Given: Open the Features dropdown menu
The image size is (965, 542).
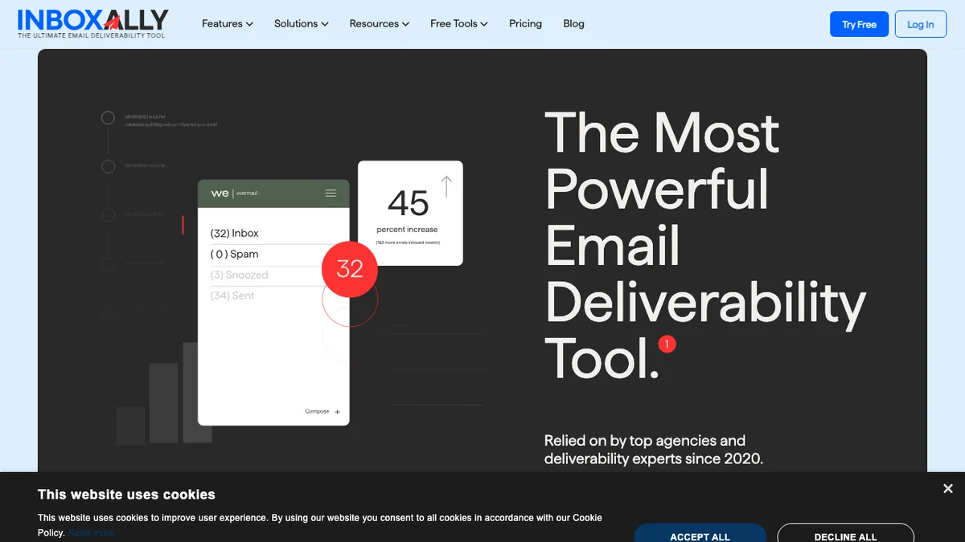Looking at the screenshot, I should (228, 24).
